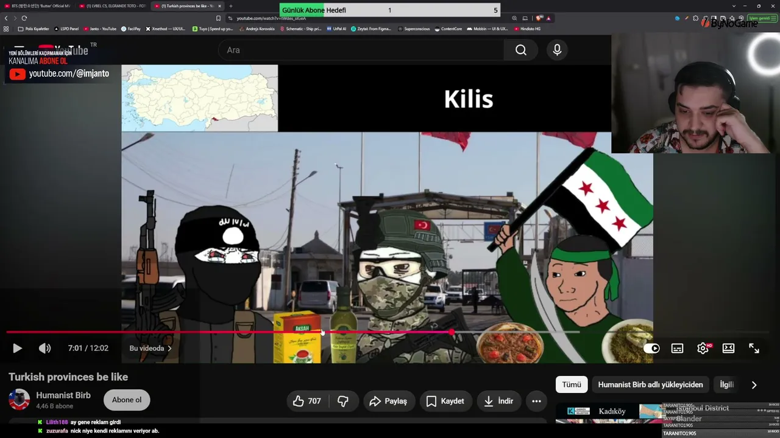Open the 'Polis Kıyafetler' bookmark folder
Viewport: 780px width, 438px height.
click(34, 29)
